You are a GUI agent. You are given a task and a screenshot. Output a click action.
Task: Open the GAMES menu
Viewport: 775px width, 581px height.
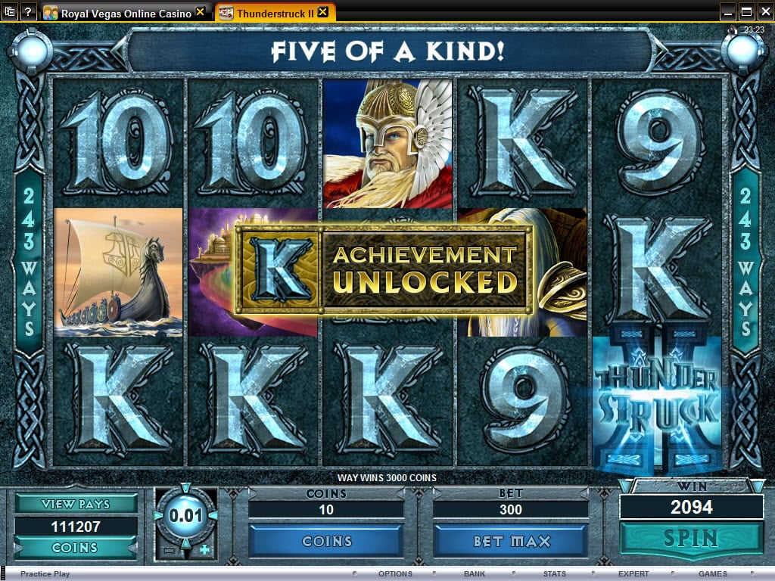pos(712,573)
